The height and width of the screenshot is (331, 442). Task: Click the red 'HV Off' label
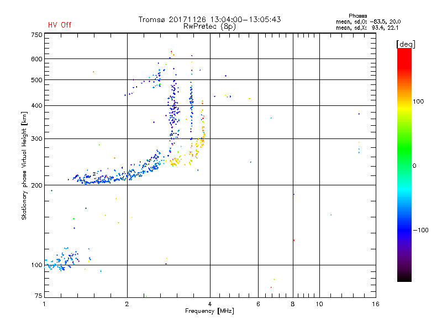coord(60,25)
